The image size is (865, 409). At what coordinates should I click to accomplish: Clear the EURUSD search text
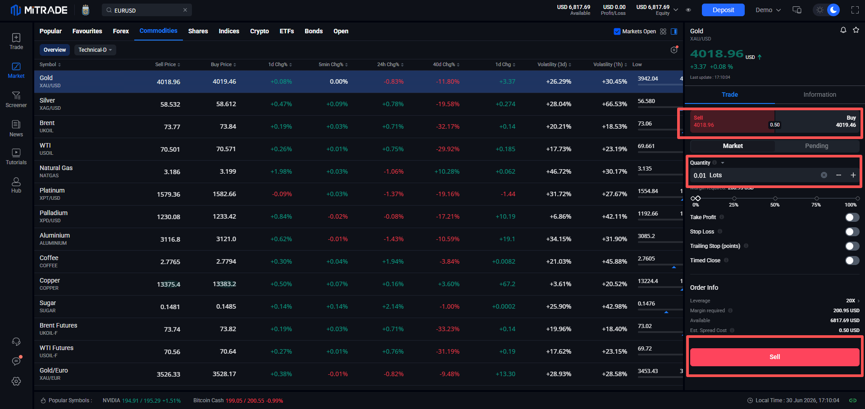185,10
